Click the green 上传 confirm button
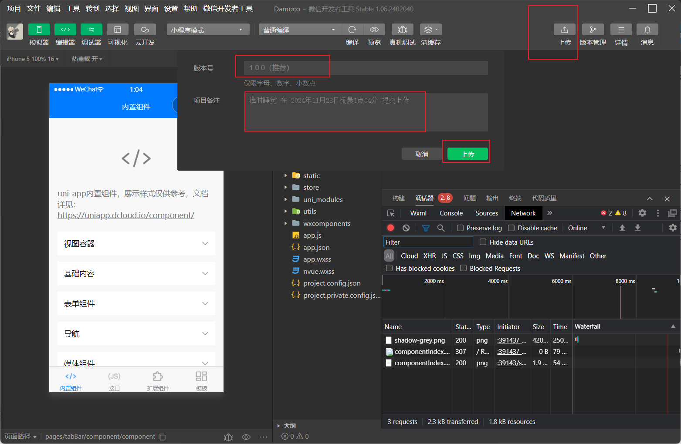Viewport: 681px width, 444px height. [468, 154]
